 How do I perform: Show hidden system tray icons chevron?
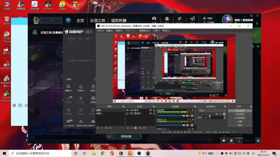(x=218, y=153)
